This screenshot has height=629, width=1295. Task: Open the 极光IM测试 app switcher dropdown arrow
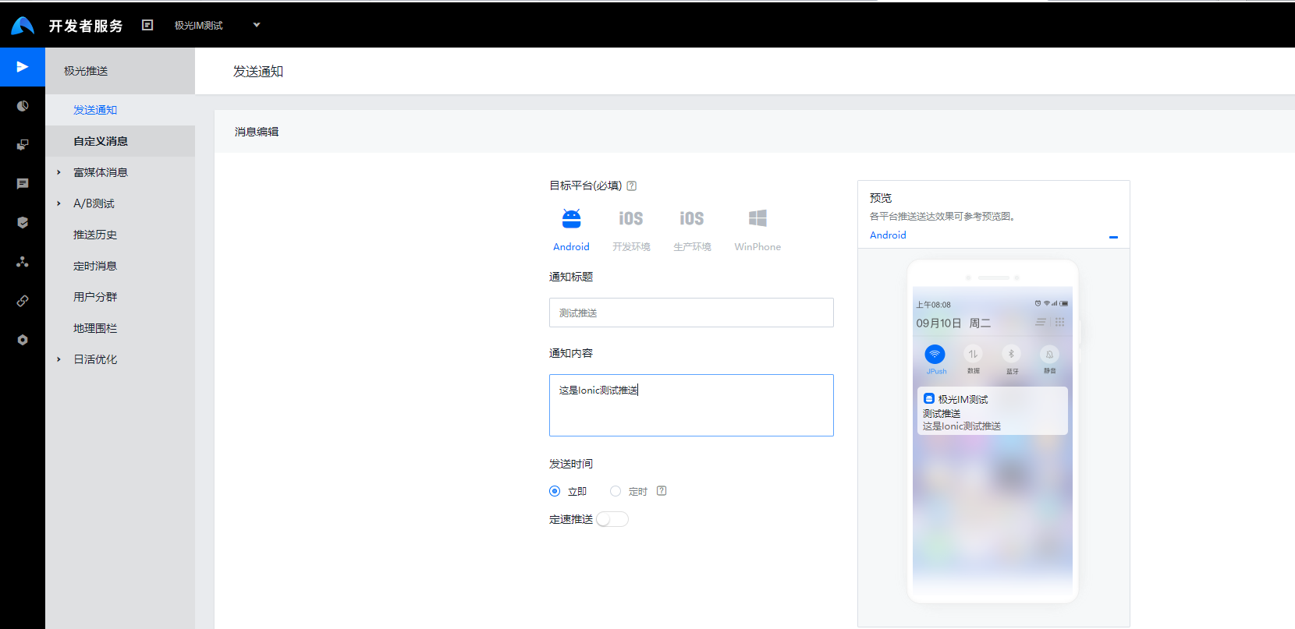click(257, 25)
